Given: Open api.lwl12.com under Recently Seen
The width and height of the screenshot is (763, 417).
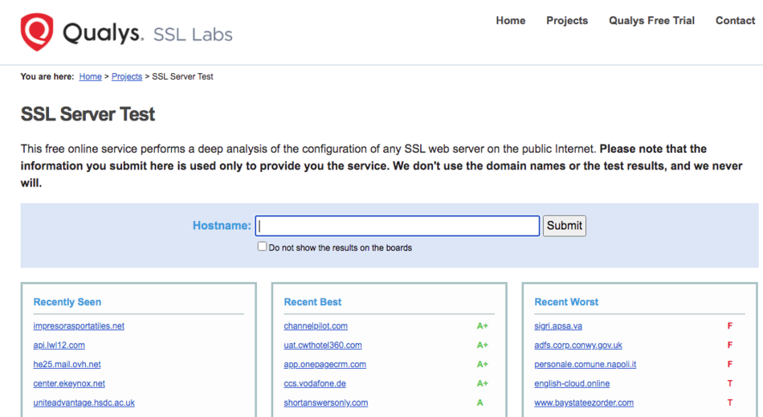Looking at the screenshot, I should tap(59, 345).
